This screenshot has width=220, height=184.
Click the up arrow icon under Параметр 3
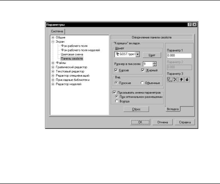coord(181,80)
